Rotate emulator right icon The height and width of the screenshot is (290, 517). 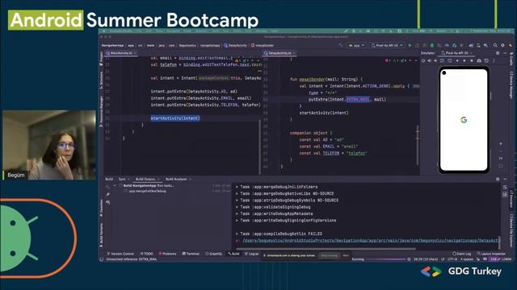pyautogui.click(x=450, y=61)
